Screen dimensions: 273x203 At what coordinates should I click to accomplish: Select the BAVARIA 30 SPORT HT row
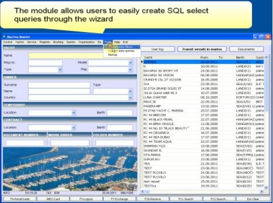[204, 71]
